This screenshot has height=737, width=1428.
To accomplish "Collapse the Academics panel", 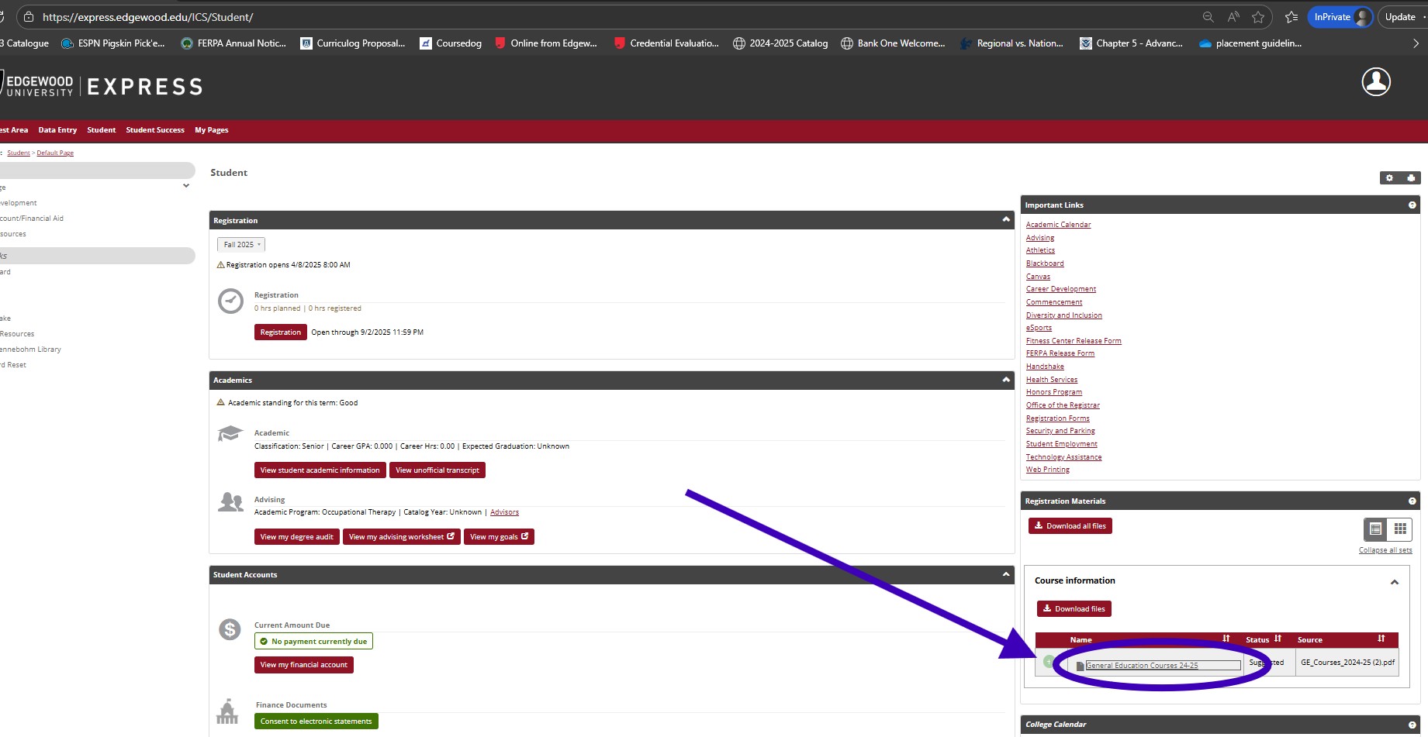I will [1006, 380].
